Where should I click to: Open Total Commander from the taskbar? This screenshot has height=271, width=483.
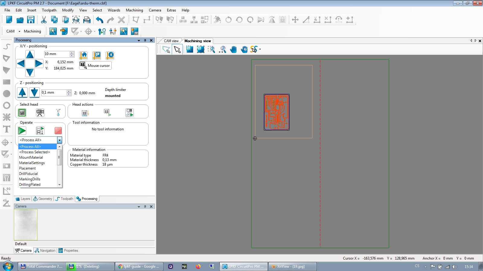coord(42,266)
